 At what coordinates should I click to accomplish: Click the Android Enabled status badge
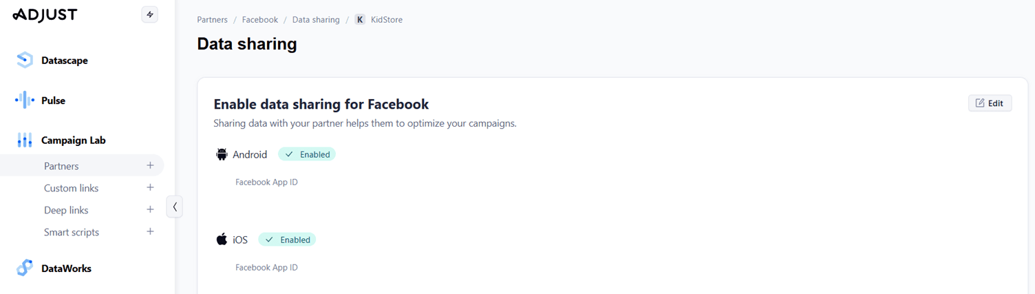(x=307, y=154)
